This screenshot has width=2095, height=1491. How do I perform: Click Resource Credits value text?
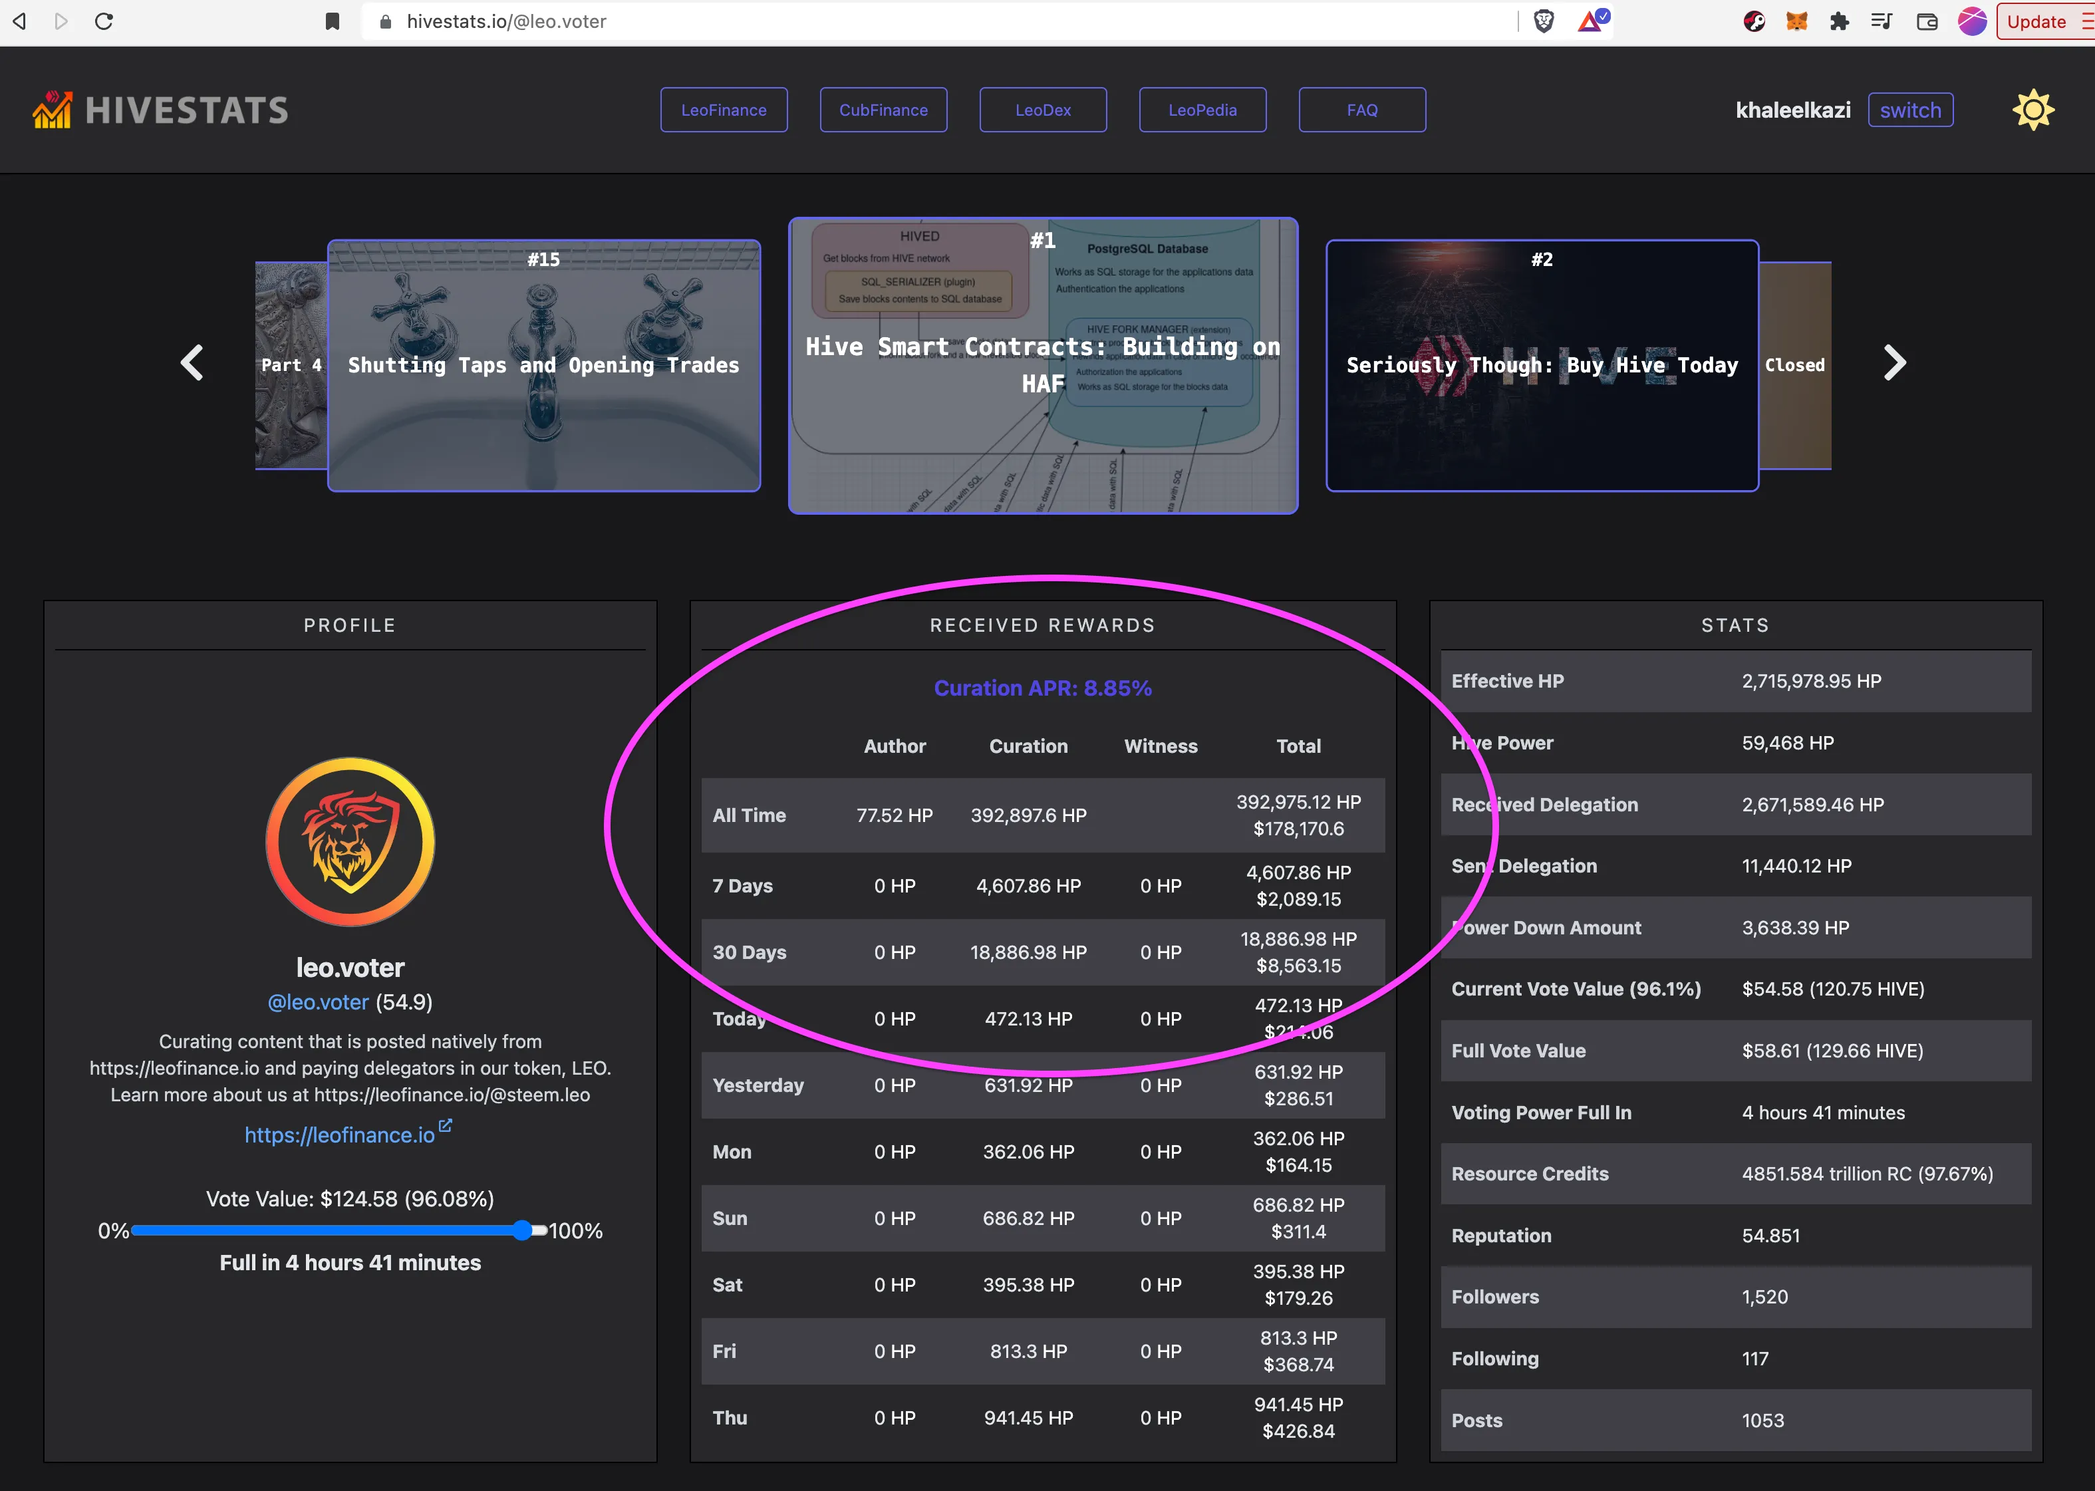click(x=1868, y=1173)
